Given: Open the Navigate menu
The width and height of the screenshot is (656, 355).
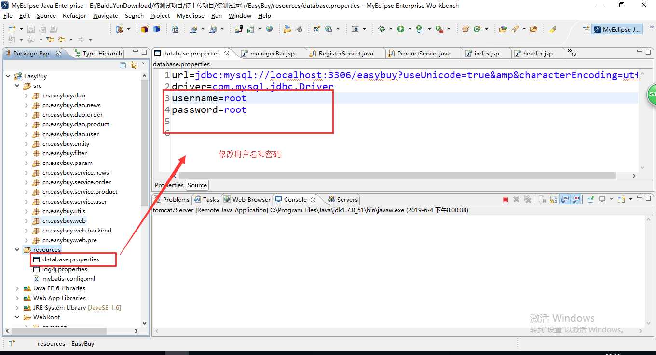Looking at the screenshot, I should (106, 15).
